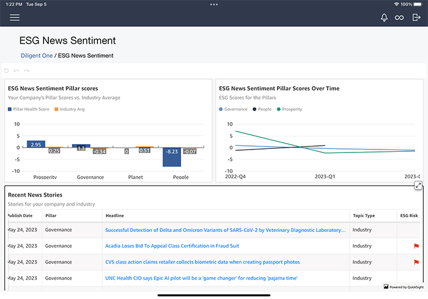Click the undo arrow icon

pyautogui.click(x=17, y=71)
